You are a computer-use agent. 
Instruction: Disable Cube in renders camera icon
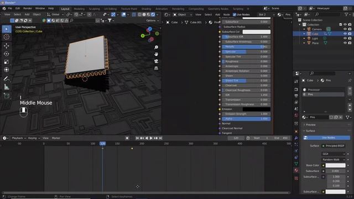[x=350, y=34]
